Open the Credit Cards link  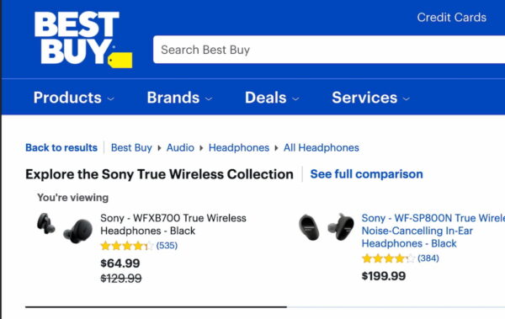[451, 18]
